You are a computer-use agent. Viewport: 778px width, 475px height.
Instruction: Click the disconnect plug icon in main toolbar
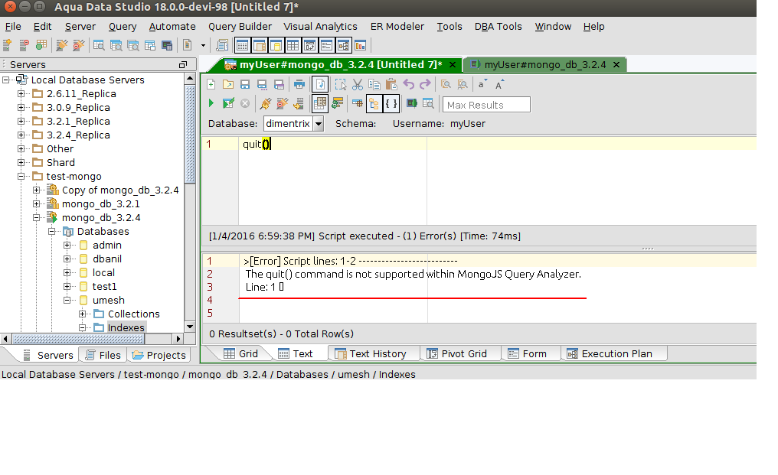click(78, 45)
